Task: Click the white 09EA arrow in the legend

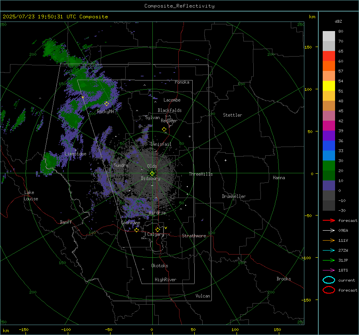Action: coord(329,230)
